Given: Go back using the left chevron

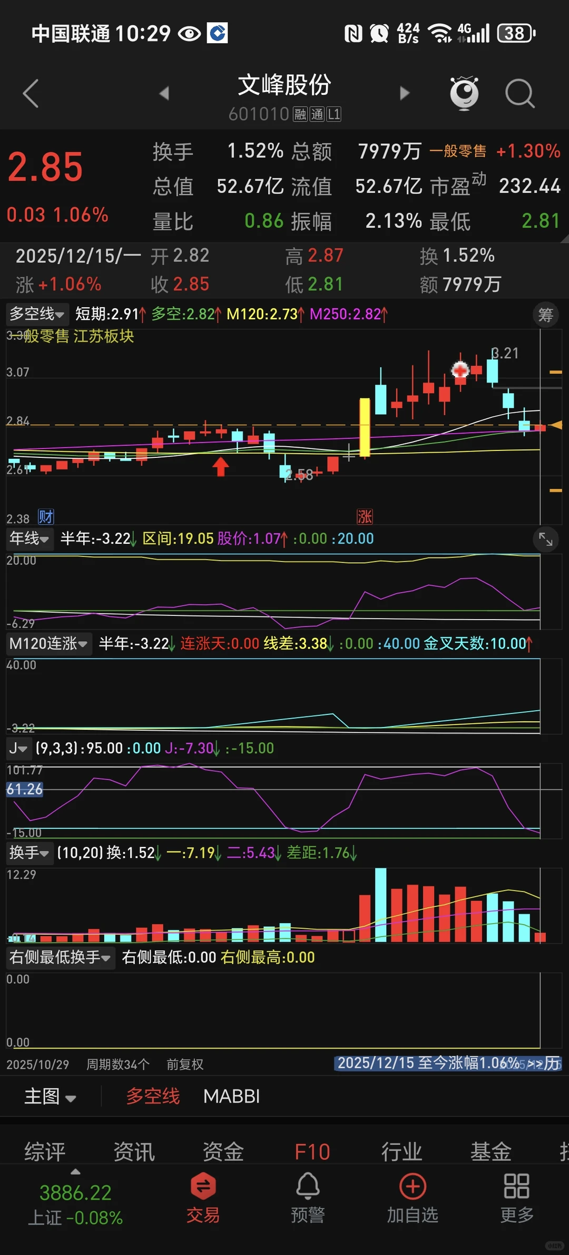Looking at the screenshot, I should (x=31, y=93).
